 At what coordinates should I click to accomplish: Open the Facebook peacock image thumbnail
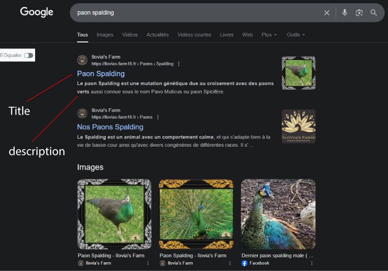tap(278, 214)
